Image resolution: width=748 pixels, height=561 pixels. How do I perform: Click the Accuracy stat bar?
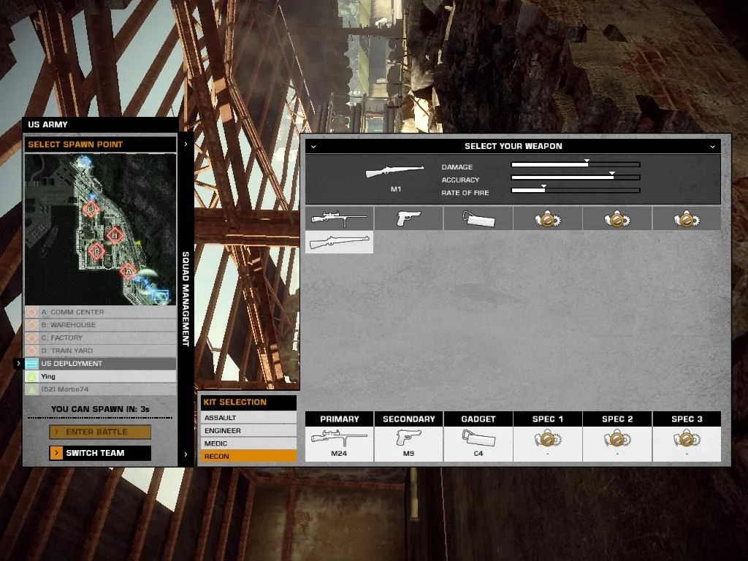[x=576, y=178]
